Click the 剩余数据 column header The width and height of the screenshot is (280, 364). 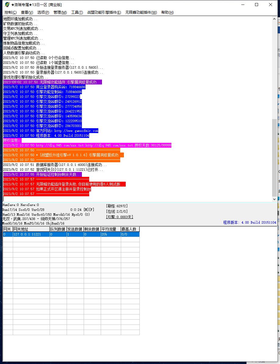pos(92,229)
